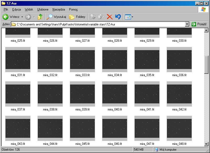Click the Przejdź go button

(x=199, y=24)
